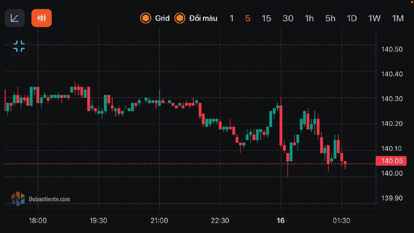The height and width of the screenshot is (233, 414).
Task: Show the 1W weekly timeframe
Action: tap(374, 18)
